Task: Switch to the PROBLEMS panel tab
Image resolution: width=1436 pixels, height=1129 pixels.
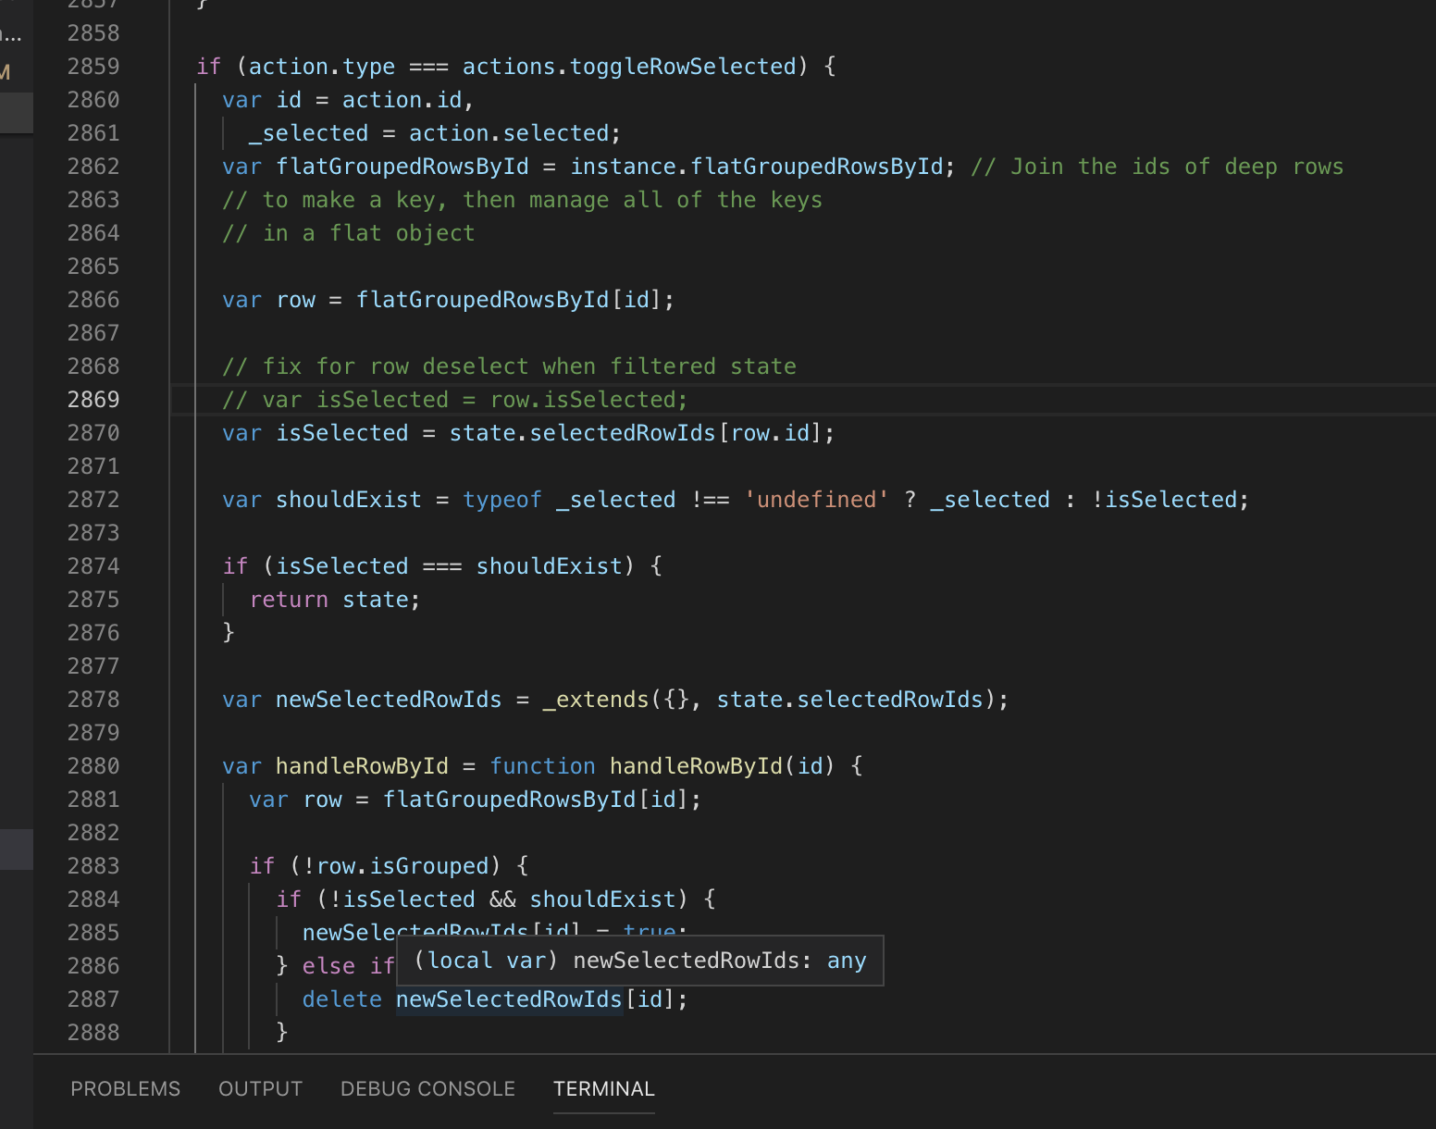Action: coord(125,1089)
